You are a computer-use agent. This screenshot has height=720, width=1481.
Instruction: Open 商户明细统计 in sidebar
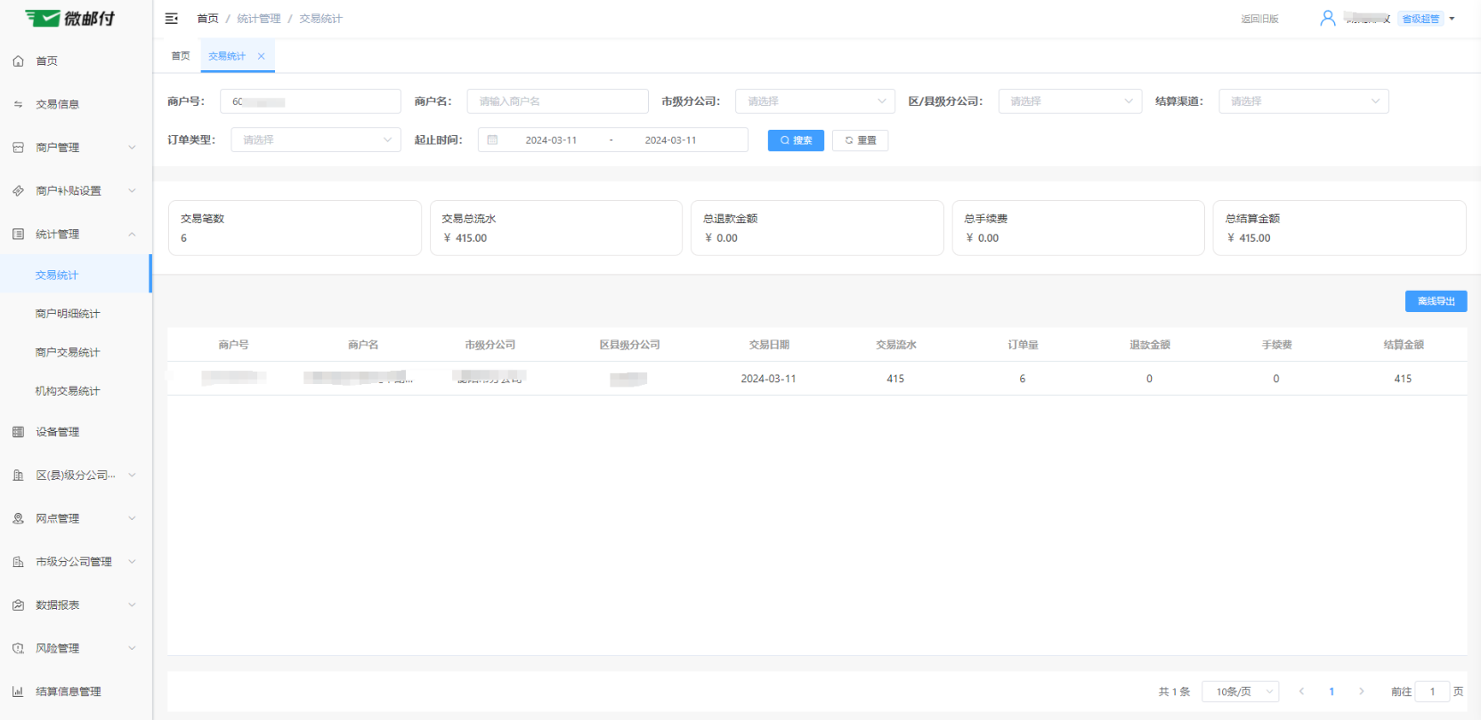68,314
